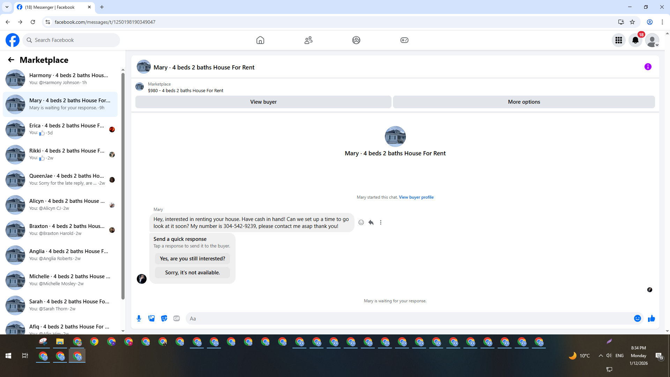Open the View buyer profile link
670x377 pixels.
point(416,197)
